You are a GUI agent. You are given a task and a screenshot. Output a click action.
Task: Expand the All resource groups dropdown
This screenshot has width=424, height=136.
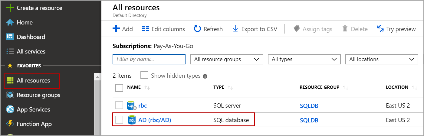click(226, 59)
